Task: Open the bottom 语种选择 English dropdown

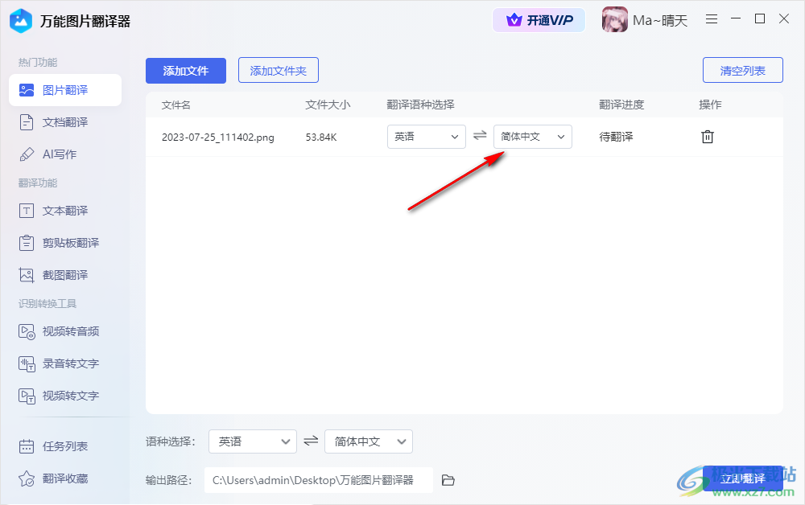Action: click(252, 441)
